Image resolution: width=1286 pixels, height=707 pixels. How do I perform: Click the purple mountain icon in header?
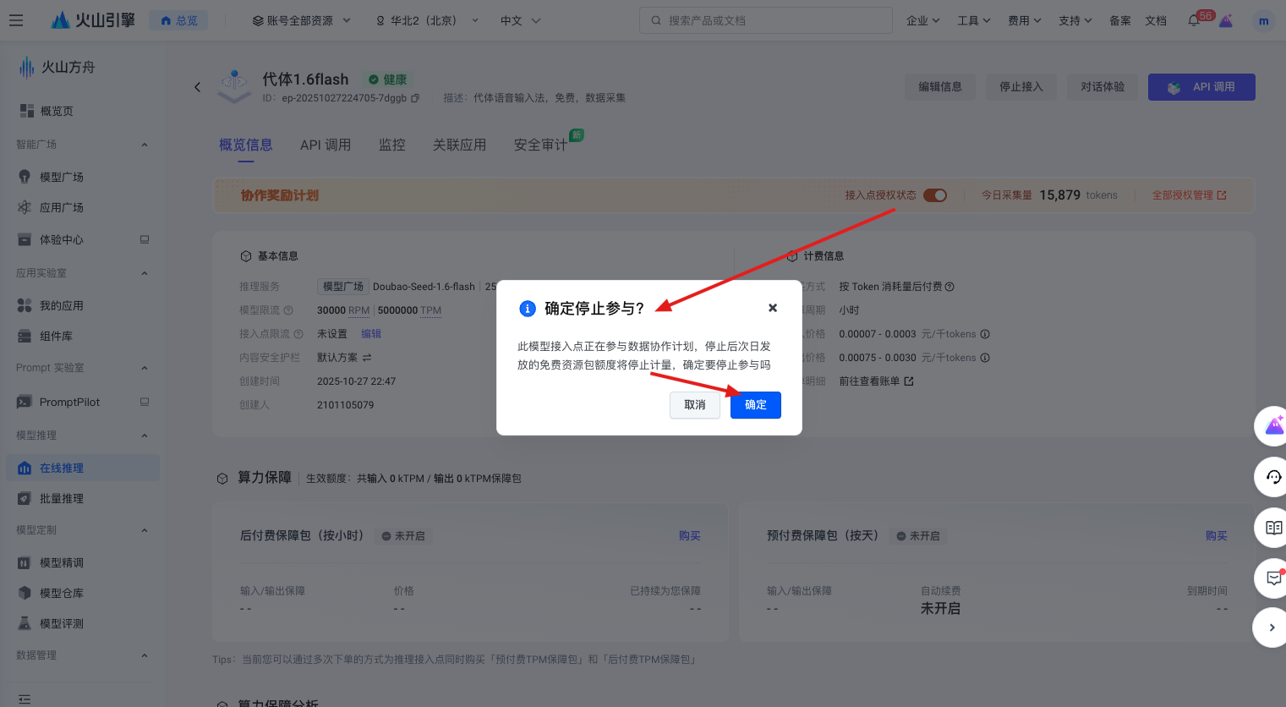point(1226,21)
